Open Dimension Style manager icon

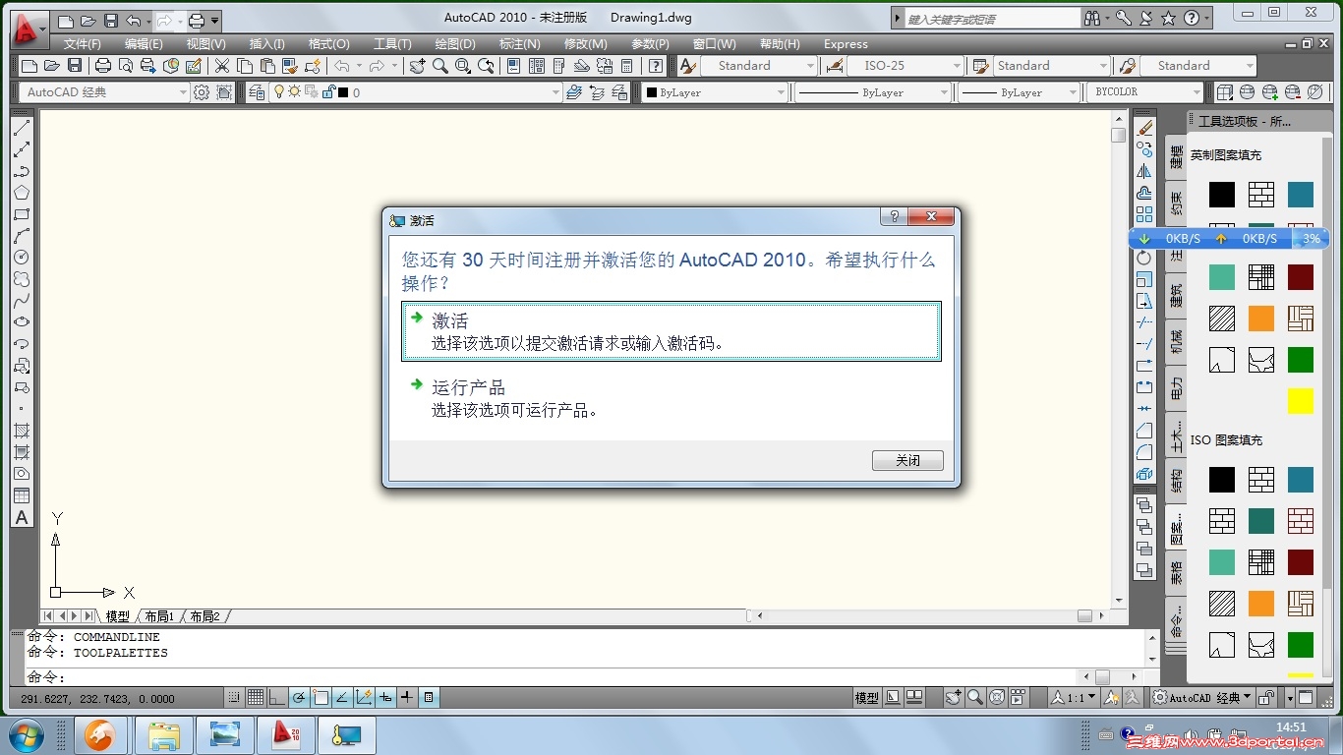tap(835, 66)
